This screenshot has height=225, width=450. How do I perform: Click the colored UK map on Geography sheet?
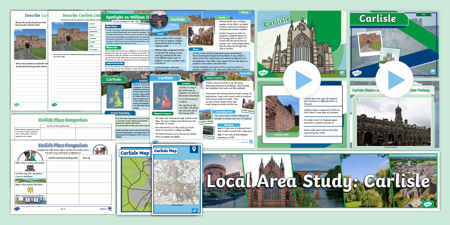[x=163, y=96]
